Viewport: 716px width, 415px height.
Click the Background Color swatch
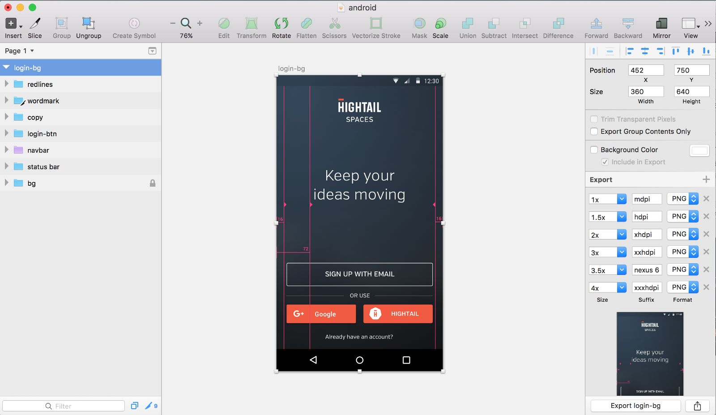699,150
